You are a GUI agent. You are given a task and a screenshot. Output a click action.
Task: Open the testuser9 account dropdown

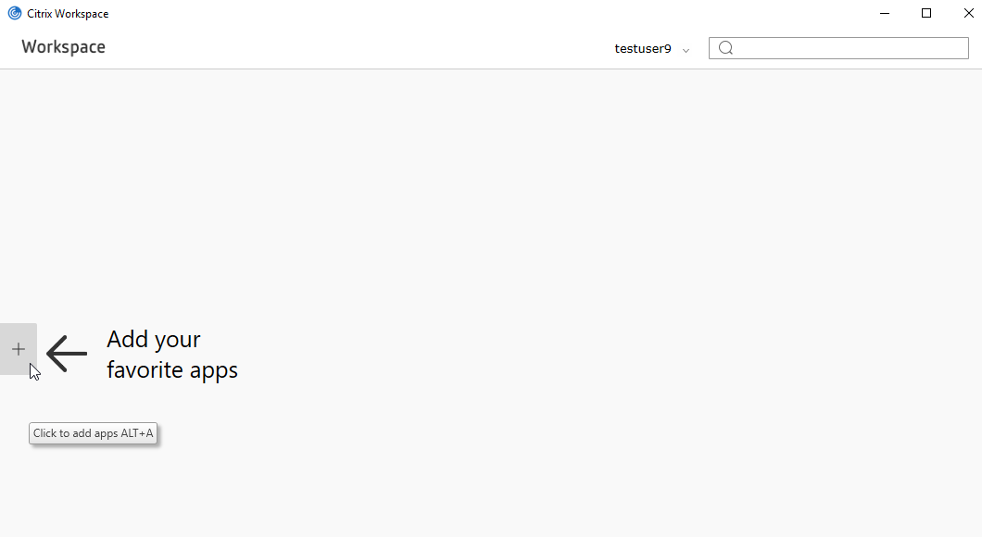pyautogui.click(x=652, y=49)
